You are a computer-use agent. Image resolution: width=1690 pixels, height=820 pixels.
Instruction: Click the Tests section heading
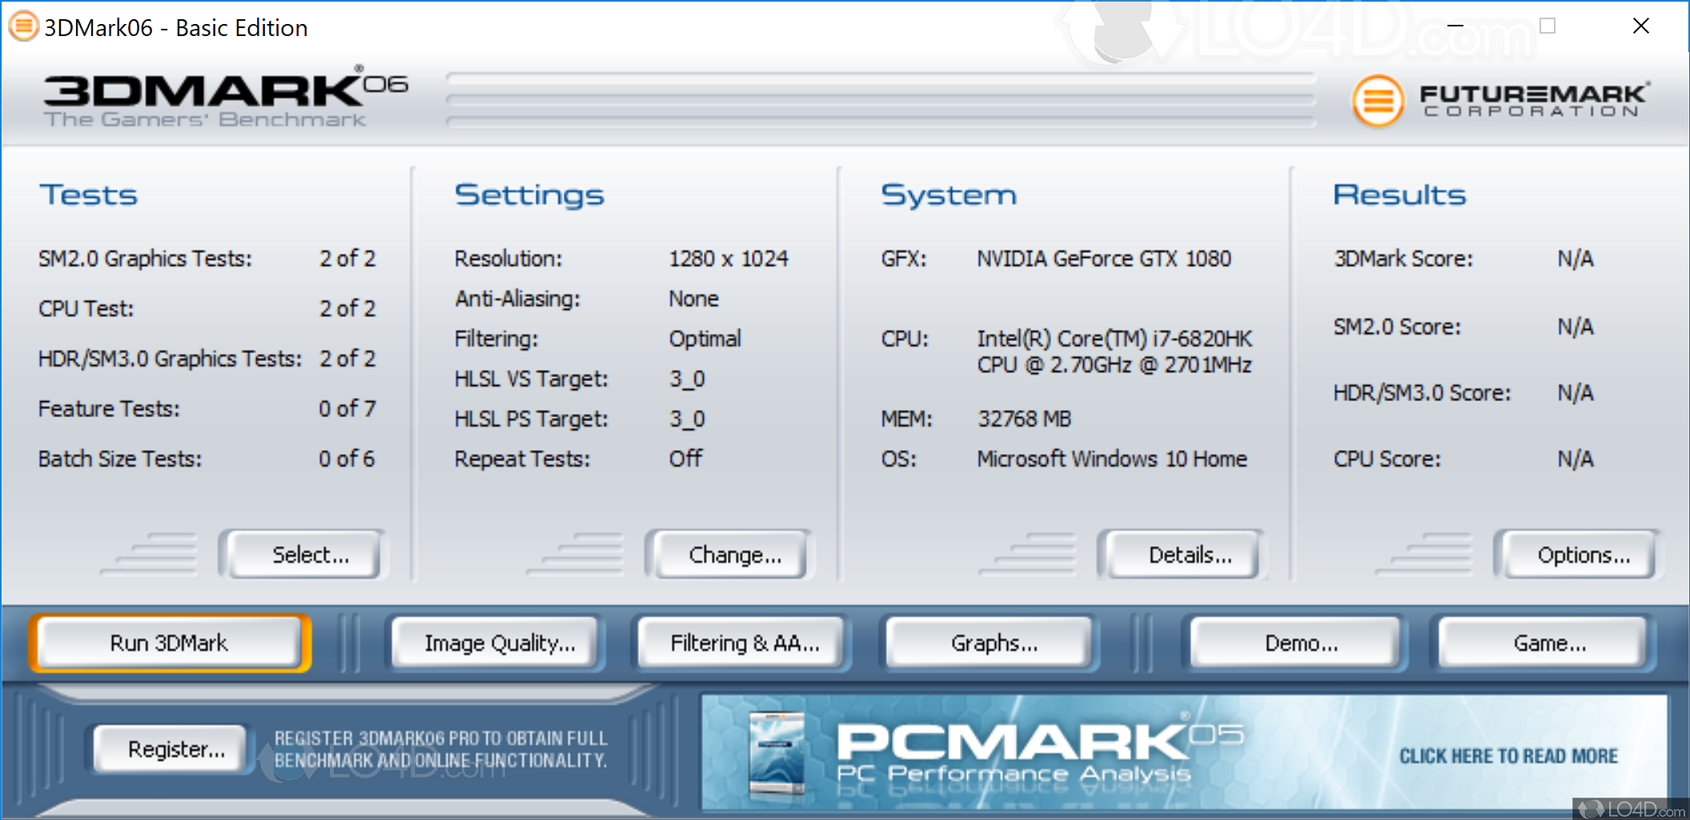click(x=88, y=195)
